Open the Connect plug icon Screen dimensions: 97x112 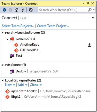coord(23,10)
